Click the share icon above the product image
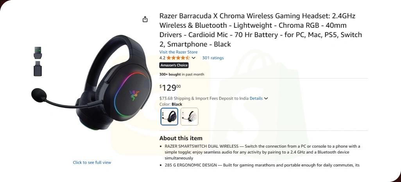The width and height of the screenshot is (401, 182). click(x=145, y=19)
